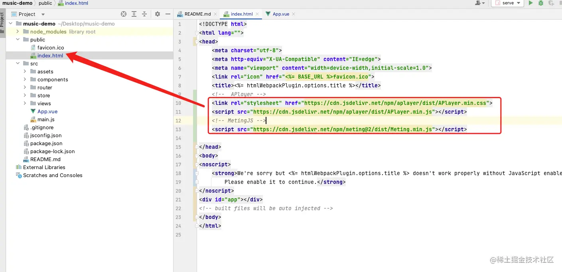The image size is (562, 272).
Task: Click the Collapse All icon in Project panel
Action: click(145, 14)
